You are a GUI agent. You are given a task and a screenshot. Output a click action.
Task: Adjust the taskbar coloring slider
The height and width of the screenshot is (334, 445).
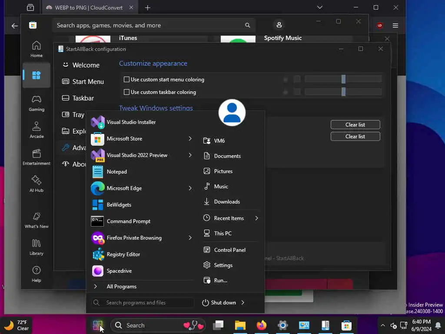[343, 92]
